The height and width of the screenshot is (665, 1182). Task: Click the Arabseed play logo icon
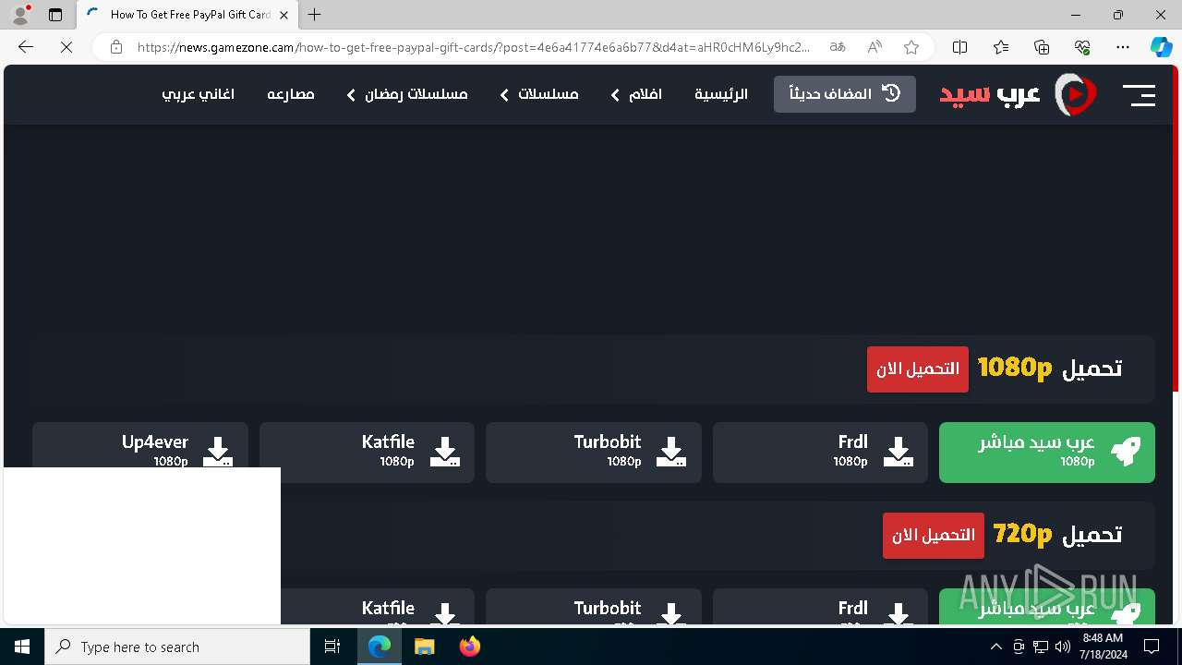pos(1075,94)
